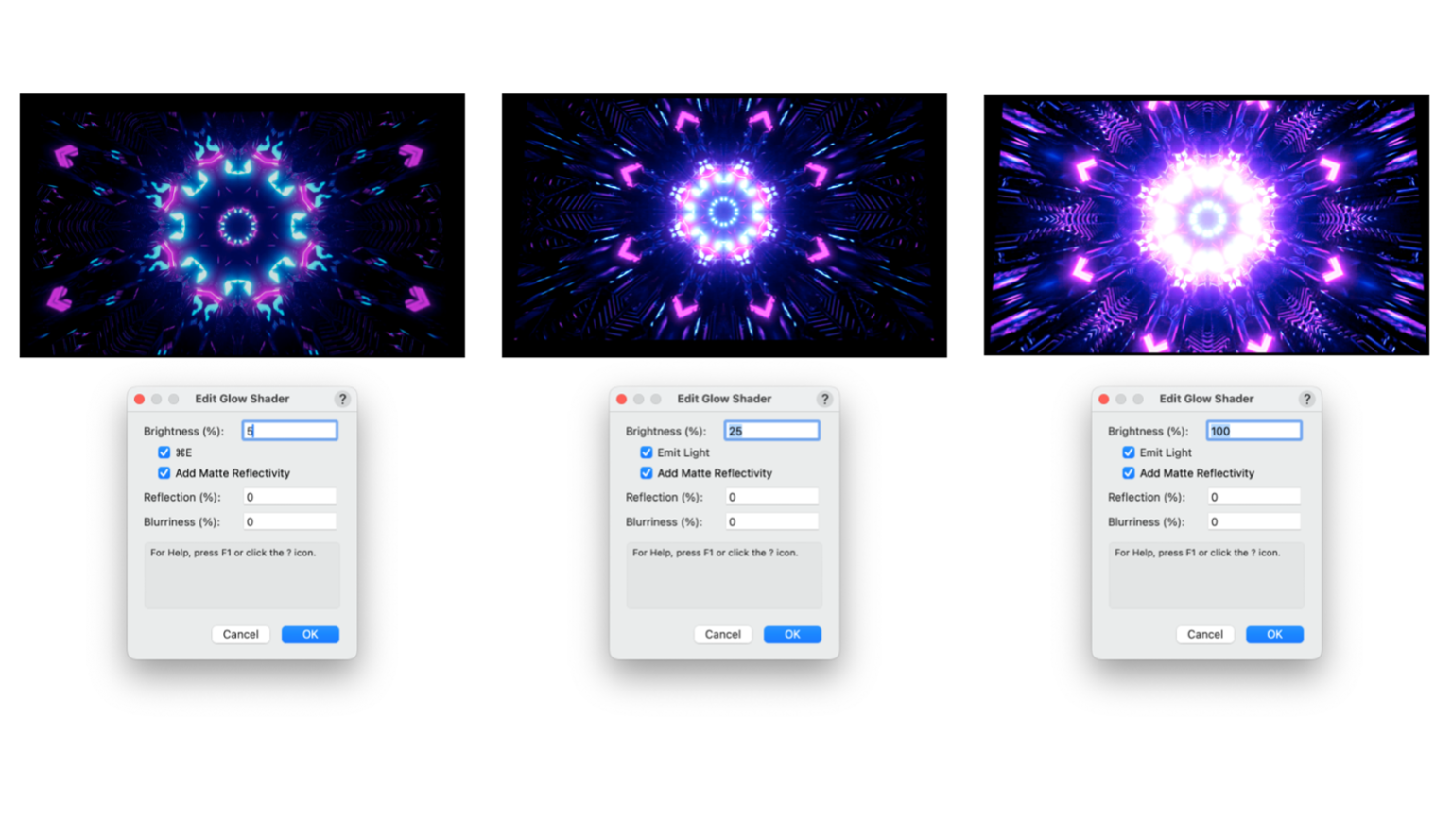Click Cancel in the middle Glow Shader dialog
The width and height of the screenshot is (1452, 819).
point(722,635)
